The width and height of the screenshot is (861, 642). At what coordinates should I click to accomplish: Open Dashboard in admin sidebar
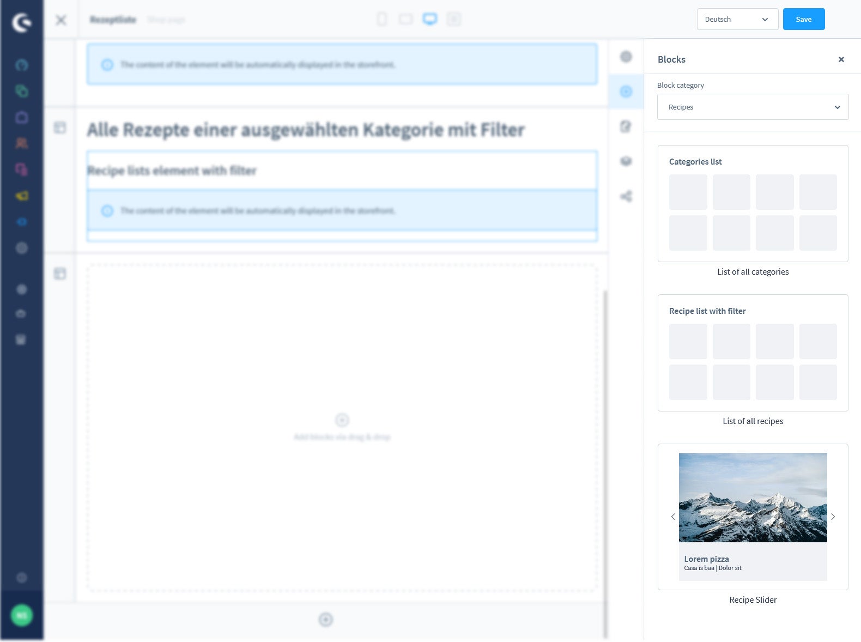(x=22, y=65)
